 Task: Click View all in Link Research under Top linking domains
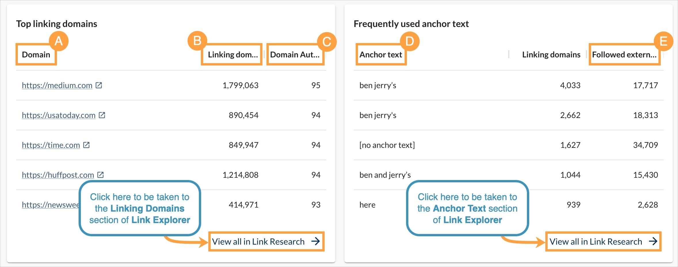click(258, 241)
